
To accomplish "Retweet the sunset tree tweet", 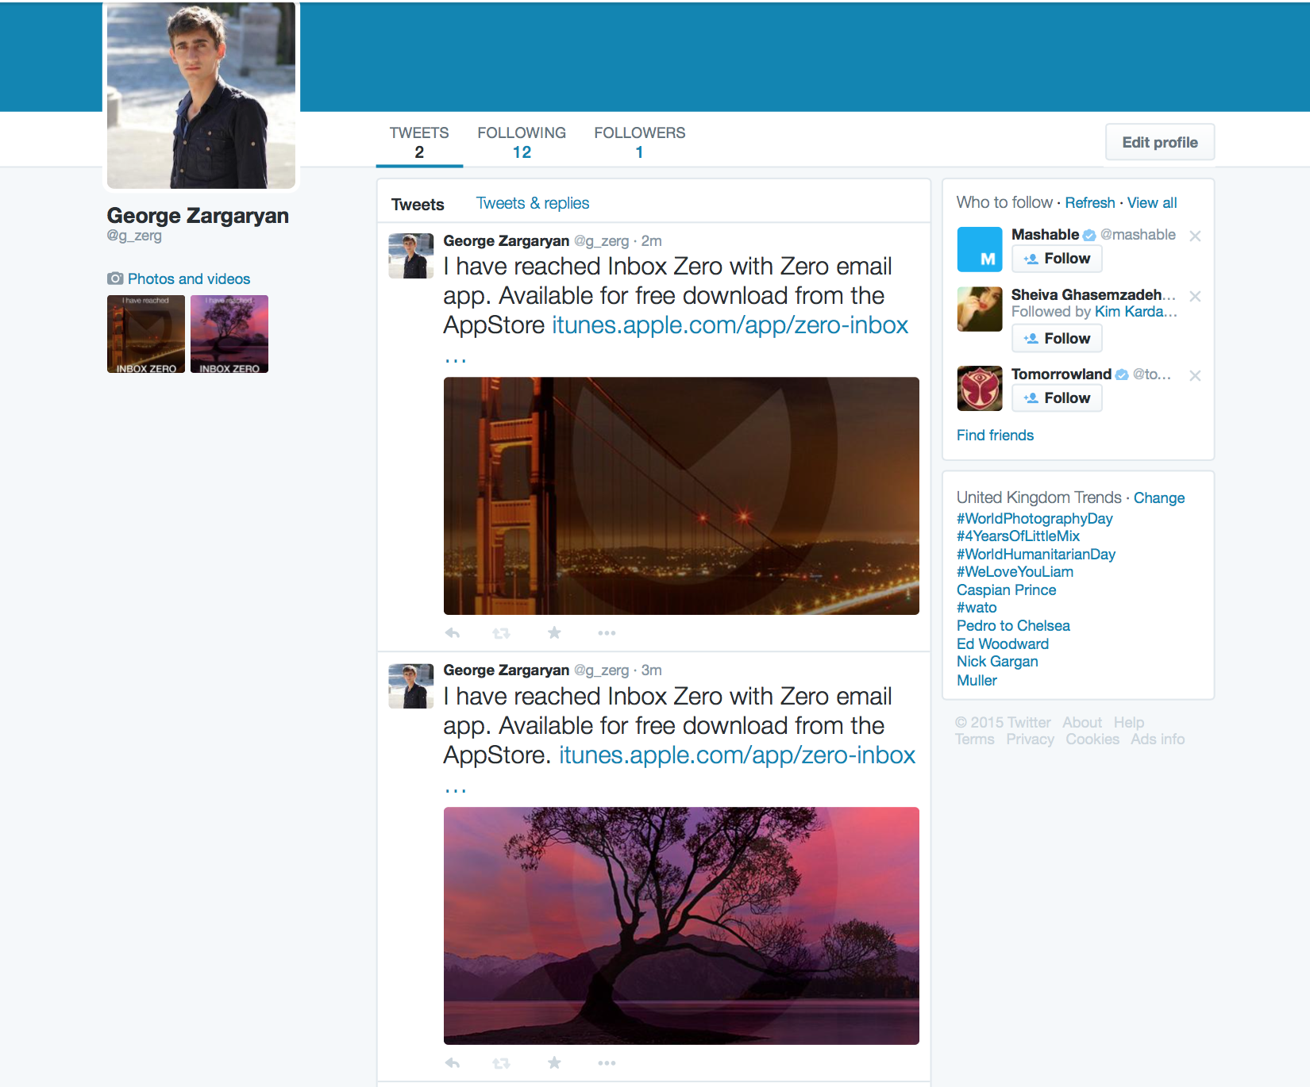I will pyautogui.click(x=501, y=1063).
